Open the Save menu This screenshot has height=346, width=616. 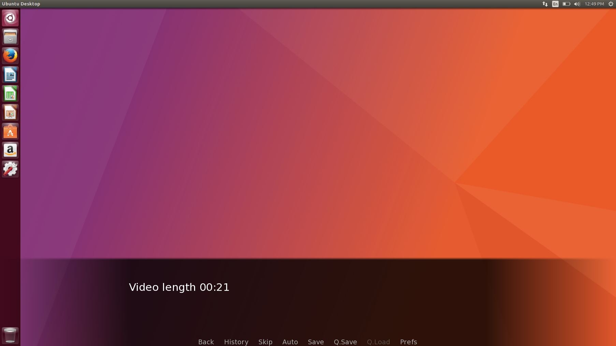pyautogui.click(x=316, y=342)
